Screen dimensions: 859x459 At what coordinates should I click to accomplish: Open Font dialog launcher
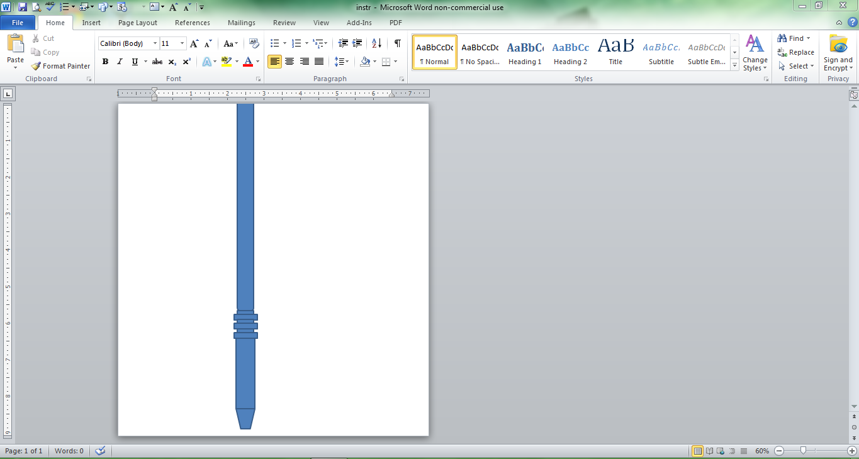[x=259, y=79]
